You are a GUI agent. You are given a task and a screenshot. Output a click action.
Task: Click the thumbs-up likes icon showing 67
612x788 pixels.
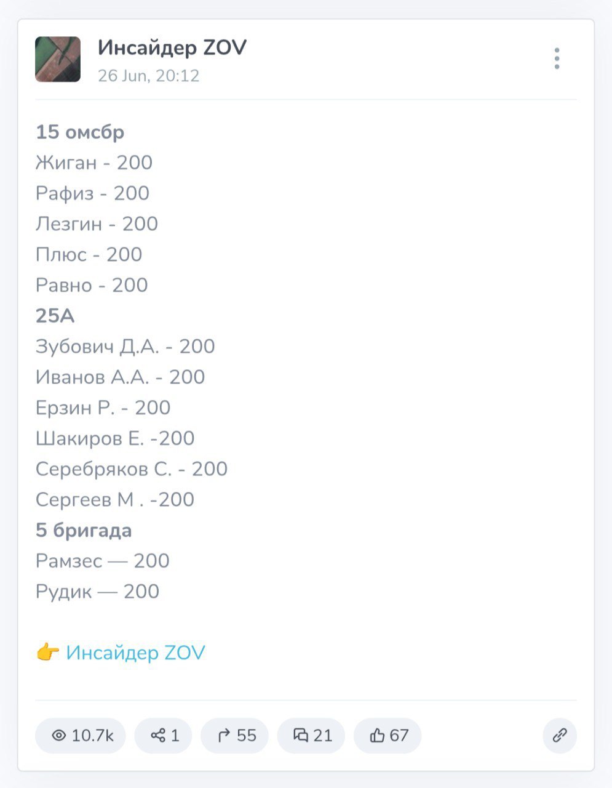377,735
